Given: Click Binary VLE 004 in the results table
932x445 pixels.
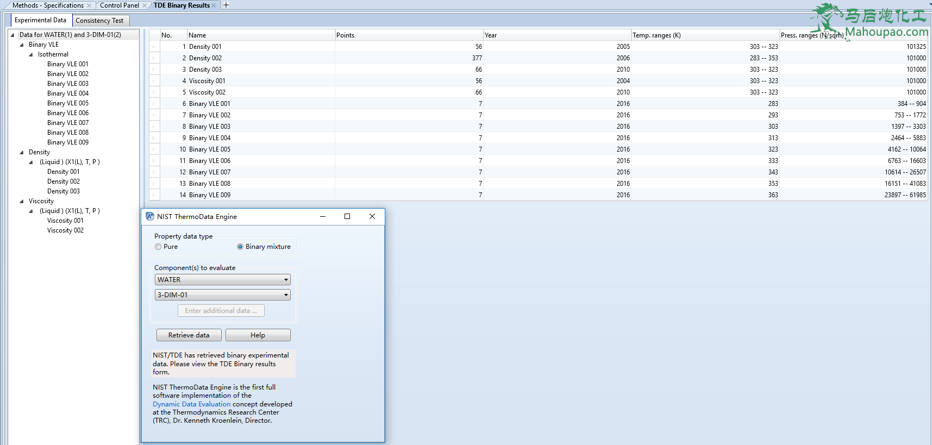Looking at the screenshot, I should click(210, 138).
